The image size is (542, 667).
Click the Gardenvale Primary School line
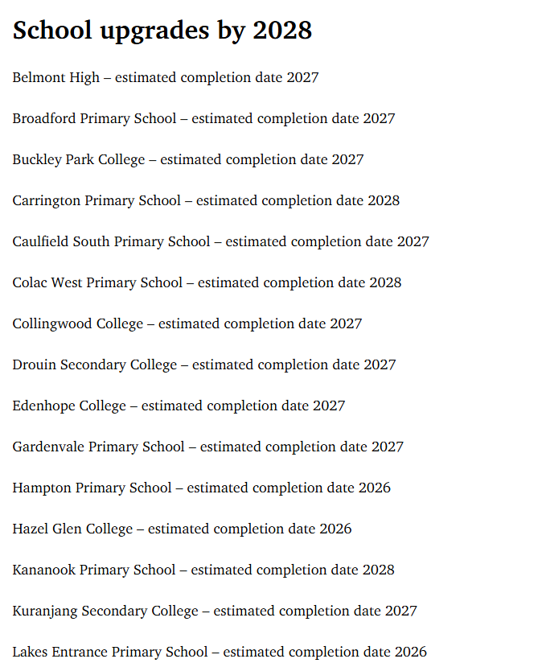click(x=207, y=447)
